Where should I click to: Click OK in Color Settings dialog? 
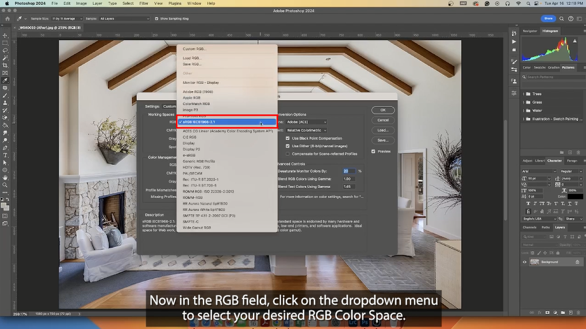pos(382,110)
